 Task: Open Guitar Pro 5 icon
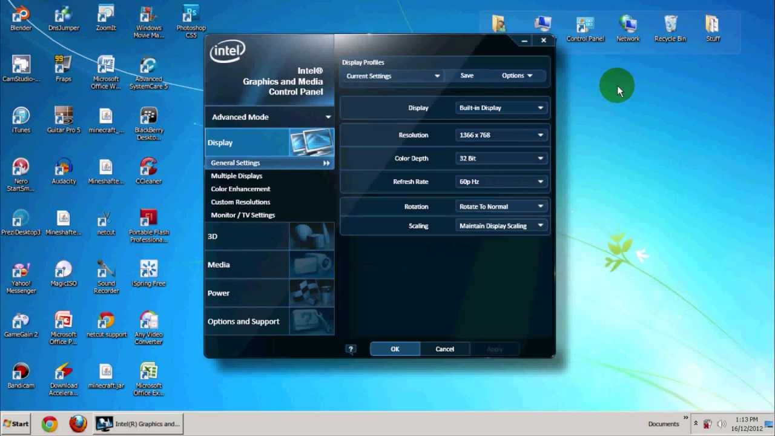point(64,120)
